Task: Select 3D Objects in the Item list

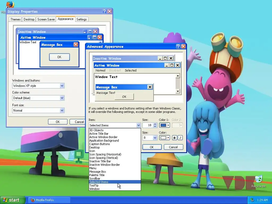Action: [115, 130]
